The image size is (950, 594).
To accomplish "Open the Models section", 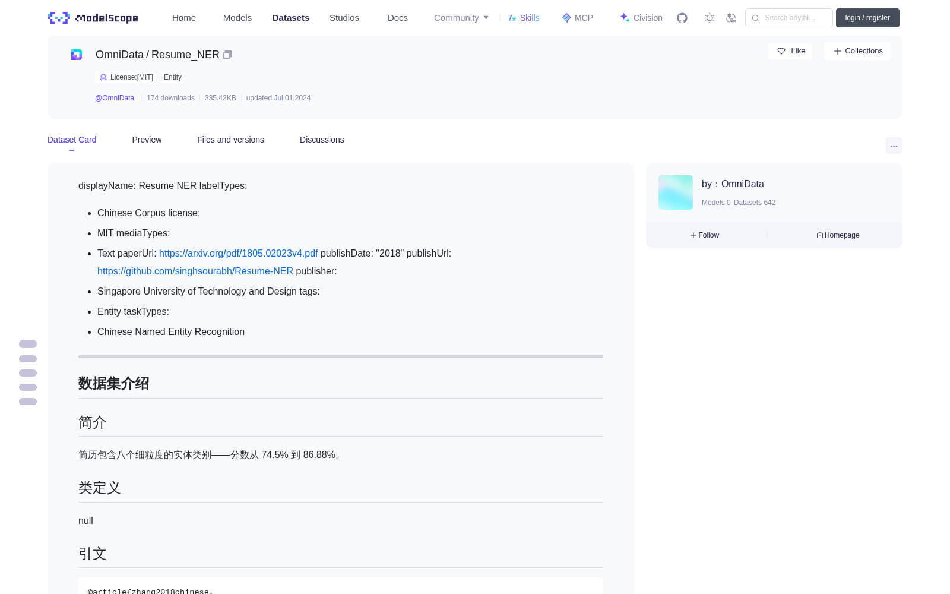I will pyautogui.click(x=237, y=18).
